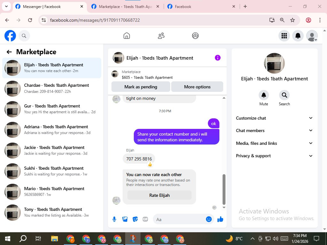Switch to the Marketplace 1beds 1bath tab
This screenshot has width=327, height=245.
pos(125,7)
